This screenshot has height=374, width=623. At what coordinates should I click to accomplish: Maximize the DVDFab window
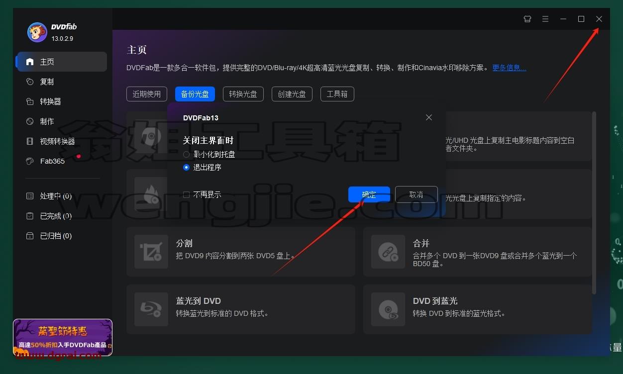coord(581,19)
